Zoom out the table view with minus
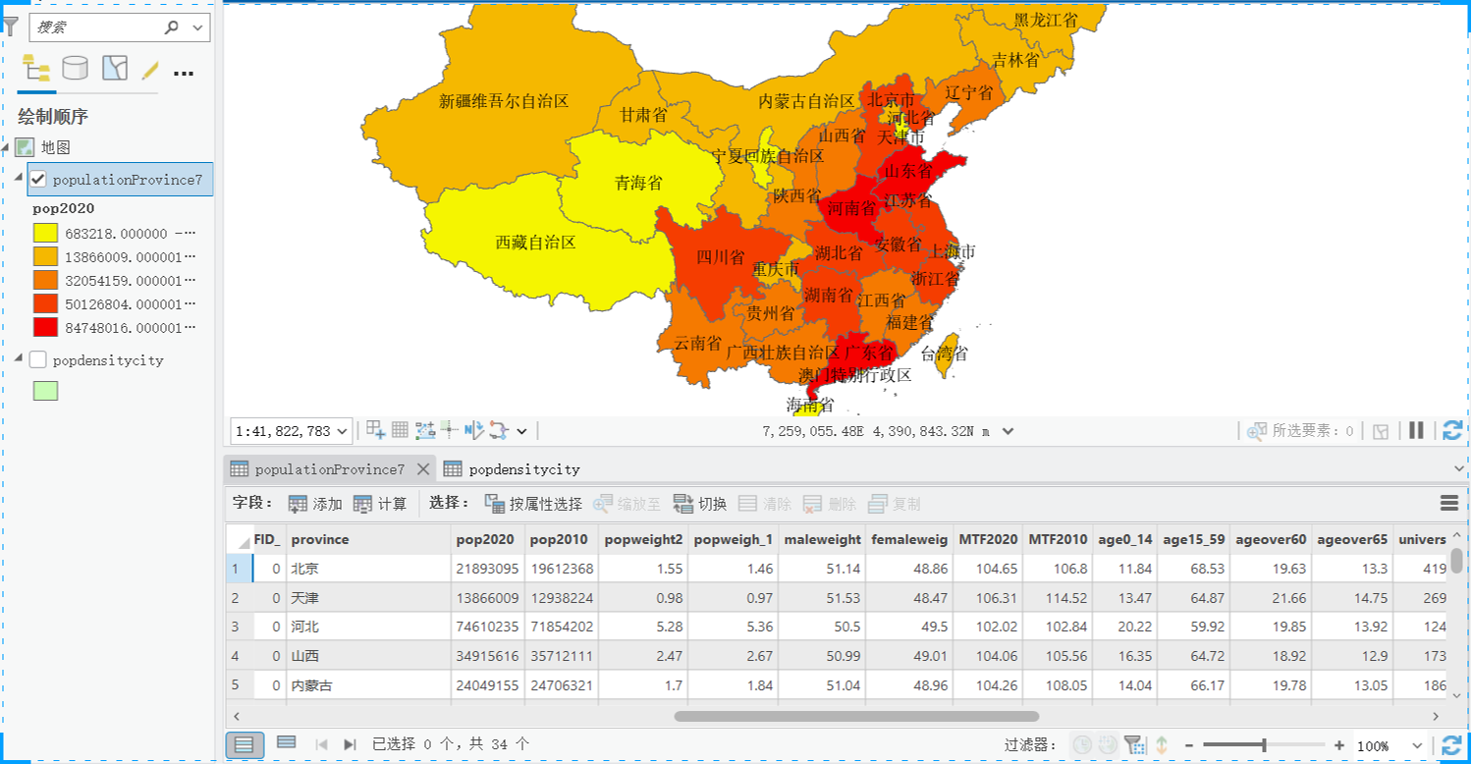 coord(1189,745)
